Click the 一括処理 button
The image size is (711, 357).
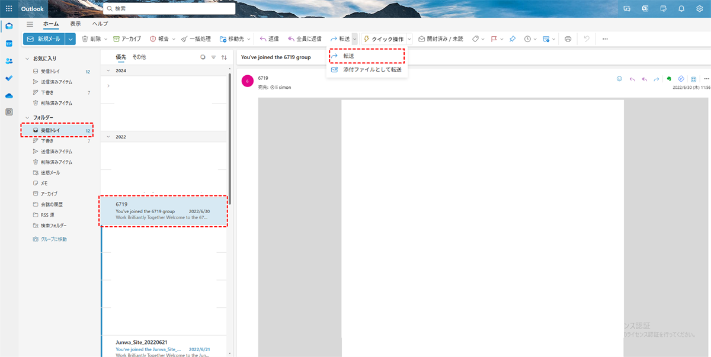pos(196,38)
